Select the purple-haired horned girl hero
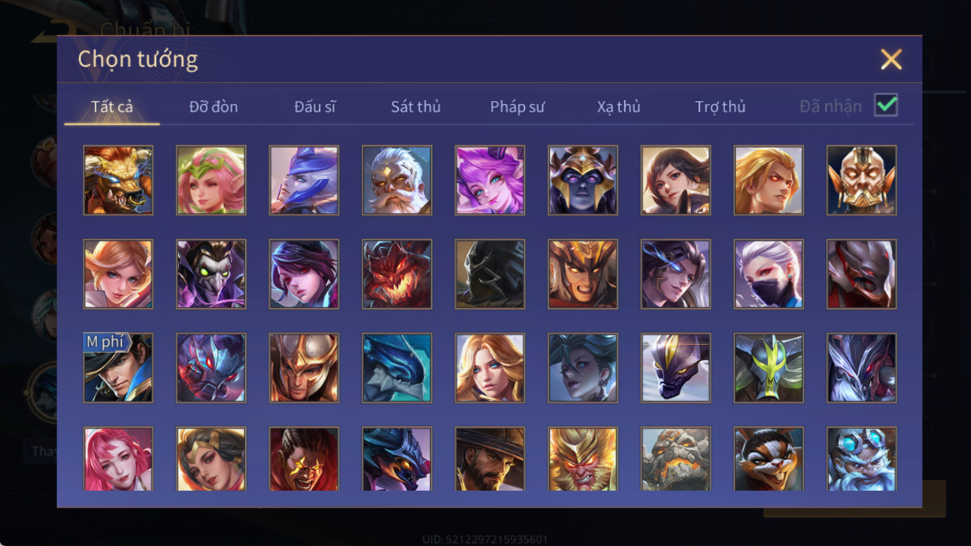971x546 pixels. pos(489,180)
